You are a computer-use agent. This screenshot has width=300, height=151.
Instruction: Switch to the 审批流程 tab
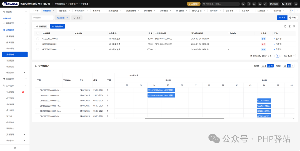(96, 11)
